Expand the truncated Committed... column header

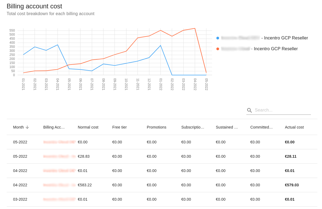tap(261, 127)
